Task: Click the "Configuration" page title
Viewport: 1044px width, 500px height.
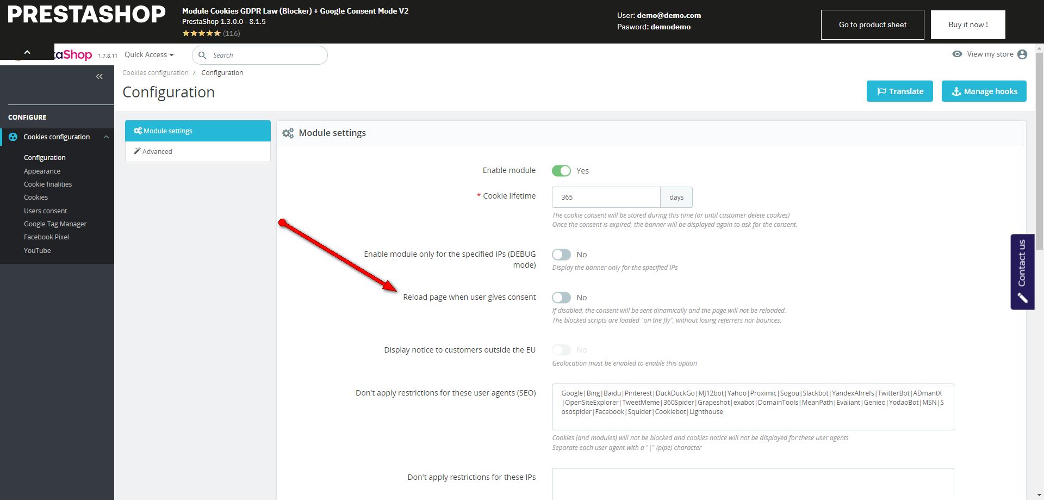Action: click(x=169, y=92)
